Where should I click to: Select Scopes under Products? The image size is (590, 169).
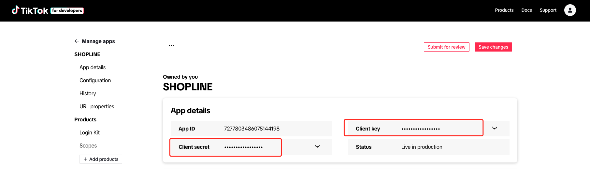click(x=88, y=146)
